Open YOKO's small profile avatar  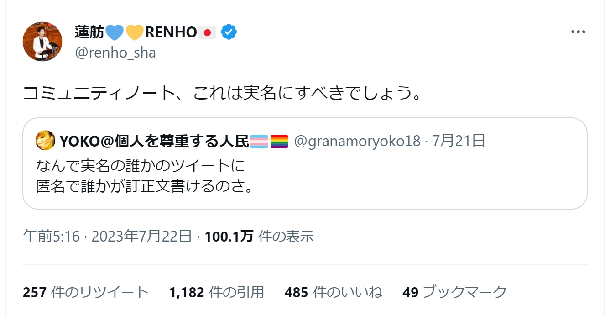coord(45,142)
